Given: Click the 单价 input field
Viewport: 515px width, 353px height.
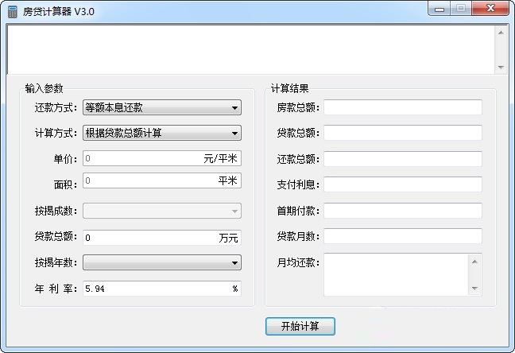Looking at the screenshot, I should coord(162,158).
